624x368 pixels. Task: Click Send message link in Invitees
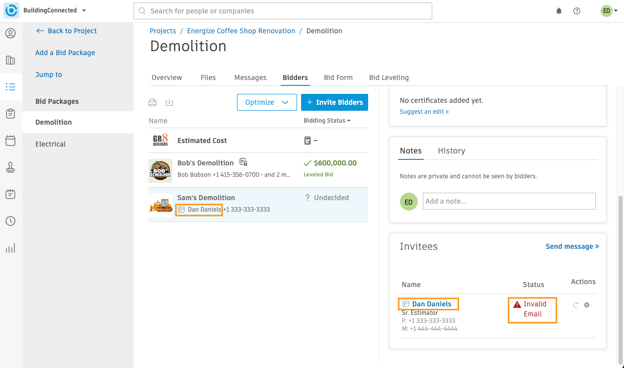pos(572,246)
